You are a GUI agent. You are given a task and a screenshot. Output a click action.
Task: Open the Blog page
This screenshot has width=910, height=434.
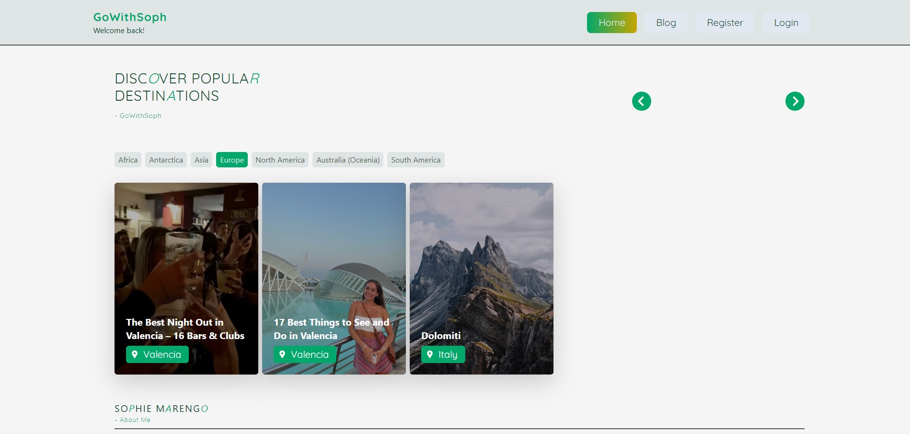click(666, 23)
